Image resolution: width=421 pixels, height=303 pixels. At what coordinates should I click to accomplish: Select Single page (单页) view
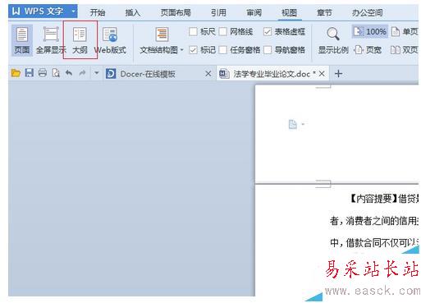pos(405,32)
